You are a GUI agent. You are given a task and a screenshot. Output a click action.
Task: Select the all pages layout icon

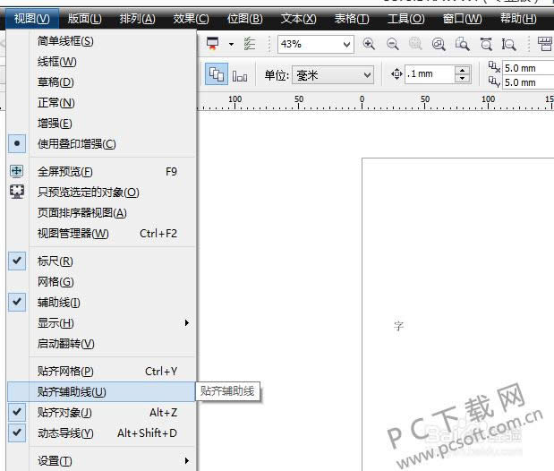tap(239, 75)
